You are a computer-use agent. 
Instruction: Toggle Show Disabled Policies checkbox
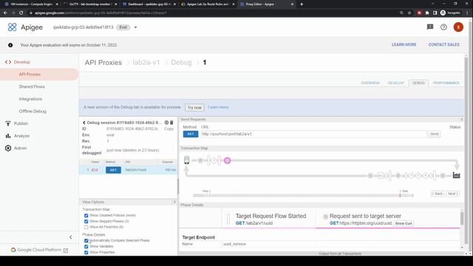(x=86, y=216)
